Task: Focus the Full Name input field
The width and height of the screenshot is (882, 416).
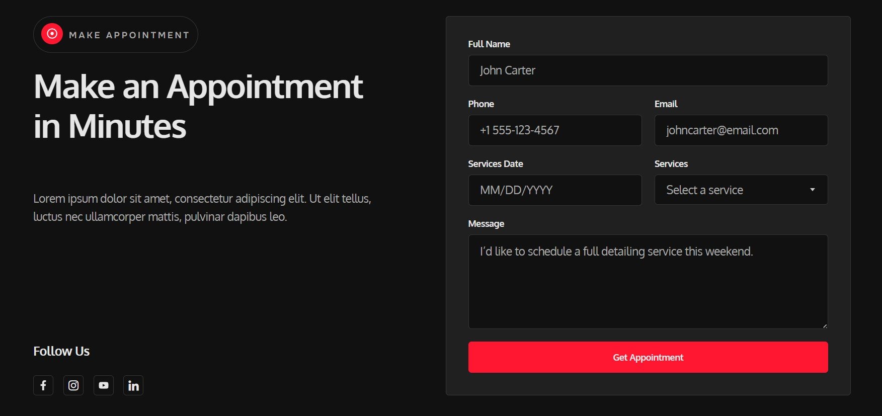Action: (648, 70)
